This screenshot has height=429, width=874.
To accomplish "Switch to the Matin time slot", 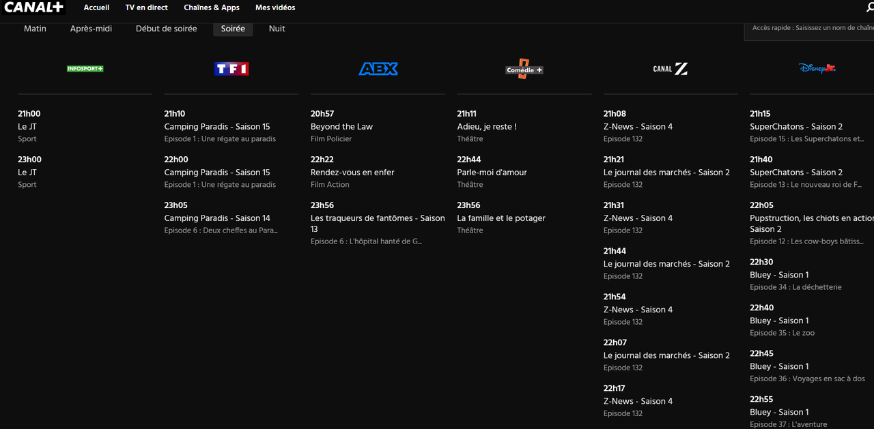I will 35,29.
